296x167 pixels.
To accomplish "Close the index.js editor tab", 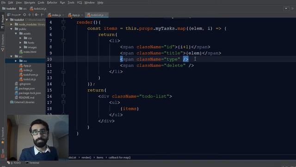I will [x=63, y=15].
